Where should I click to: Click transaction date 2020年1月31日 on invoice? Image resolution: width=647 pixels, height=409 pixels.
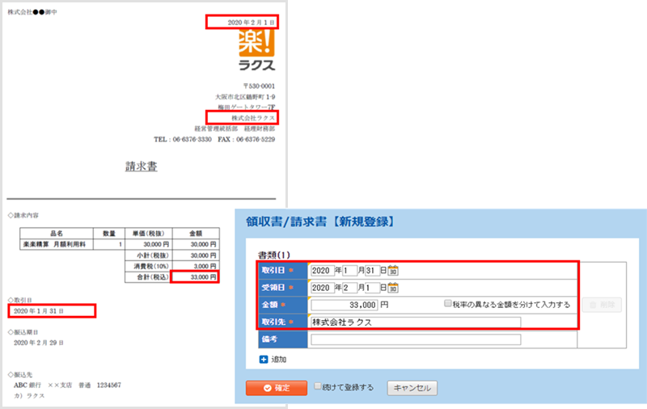(x=39, y=311)
